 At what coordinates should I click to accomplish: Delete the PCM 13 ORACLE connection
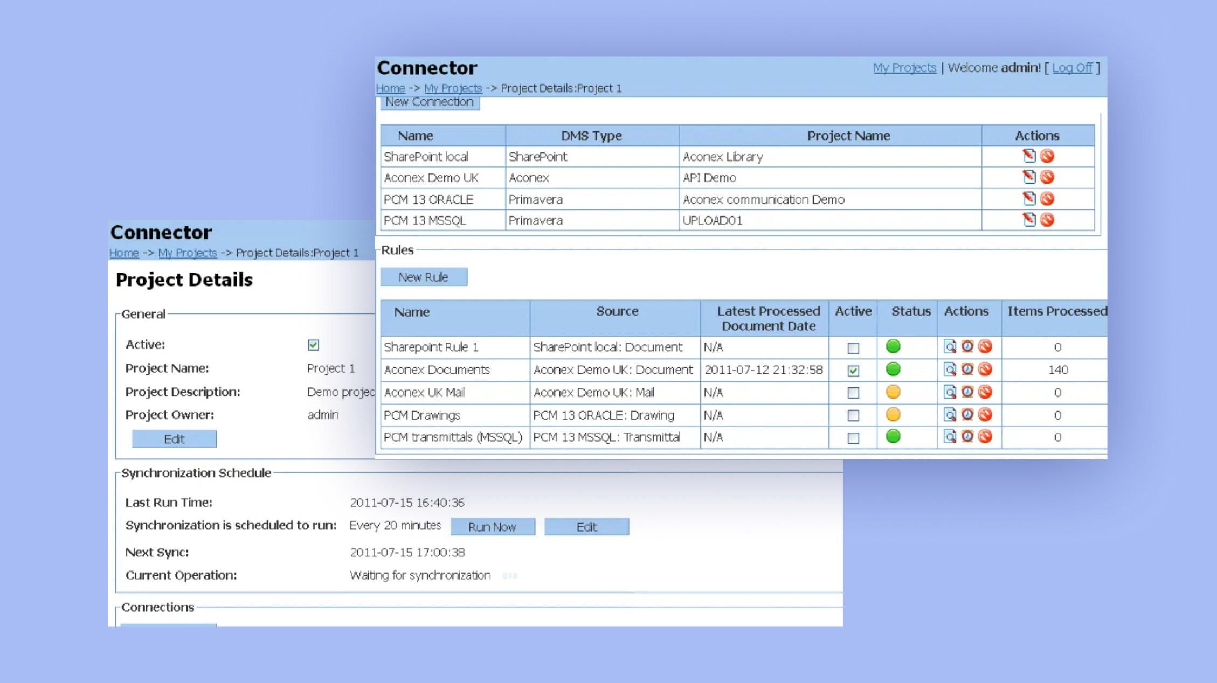[x=1047, y=199]
